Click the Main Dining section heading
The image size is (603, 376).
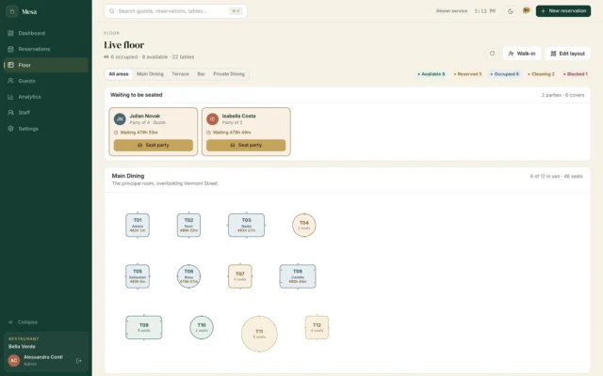point(128,176)
